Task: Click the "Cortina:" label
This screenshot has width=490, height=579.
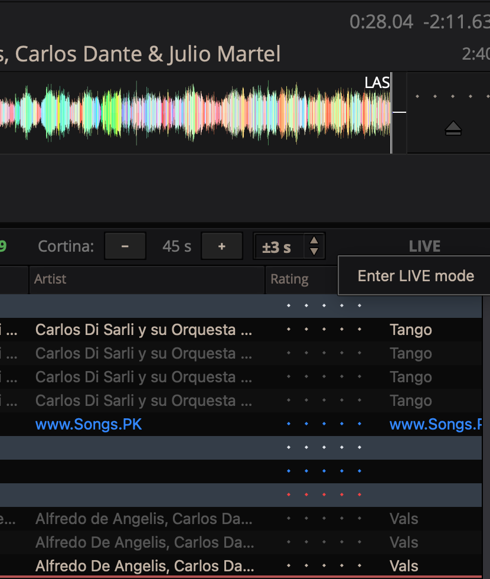Action: tap(66, 246)
